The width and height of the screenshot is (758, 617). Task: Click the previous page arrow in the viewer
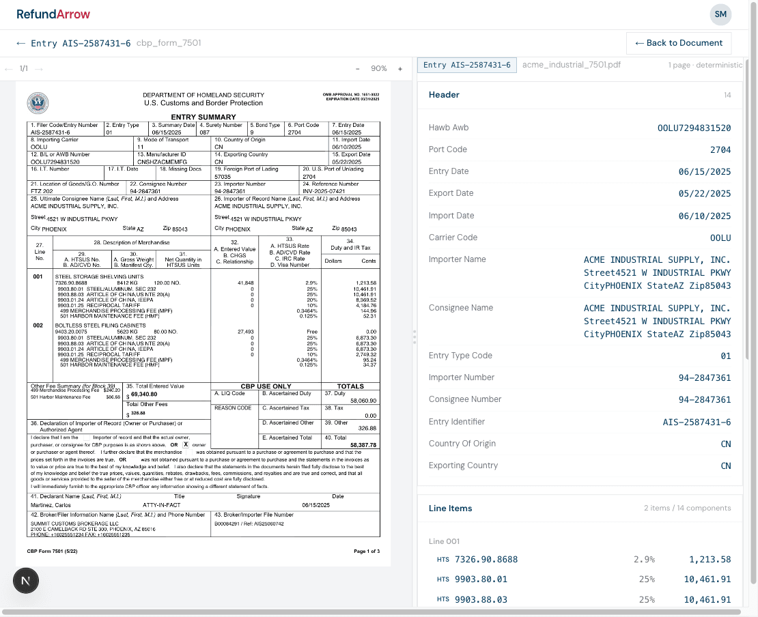pos(8,68)
